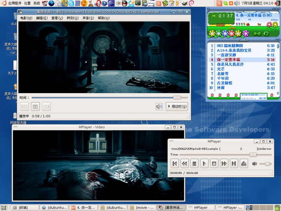The width and height of the screenshot is (281, 211).
Task: Click the red flower stop button in XMMS
Action: (x=231, y=33)
